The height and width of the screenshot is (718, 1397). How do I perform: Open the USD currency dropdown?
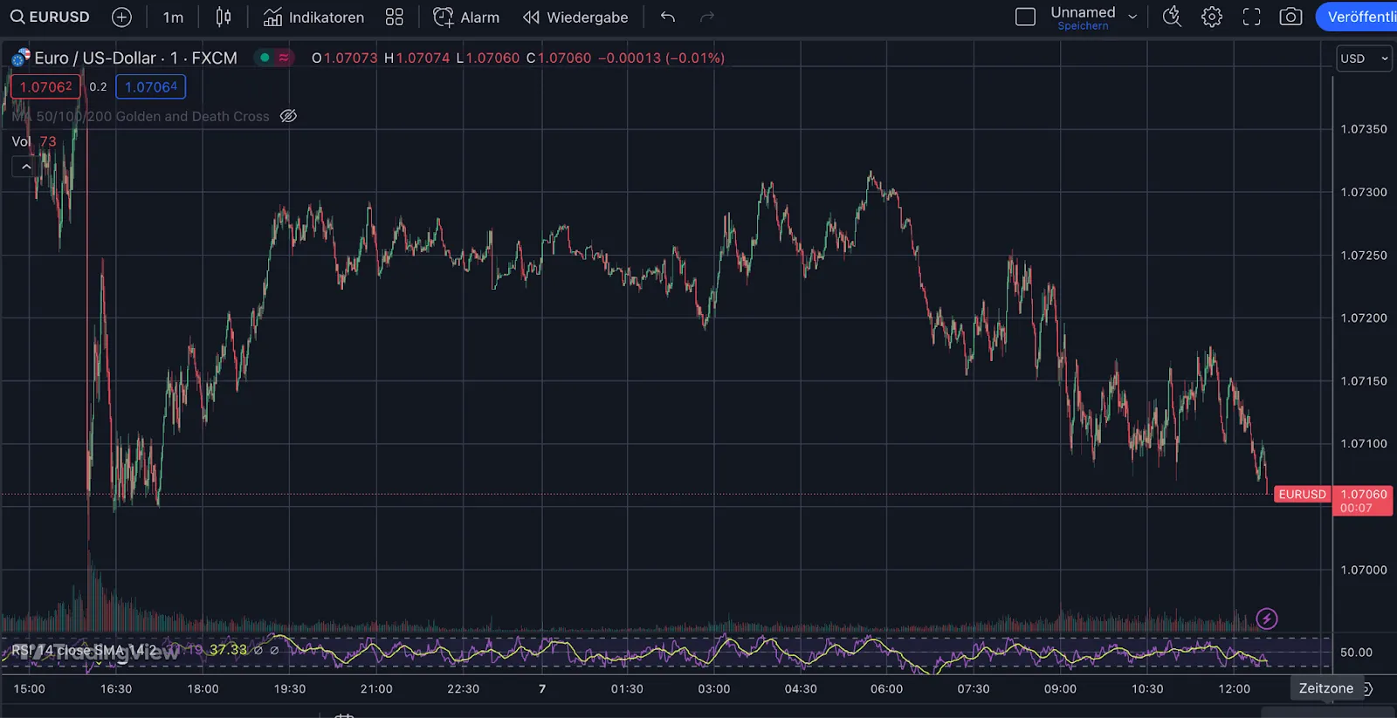pos(1363,58)
